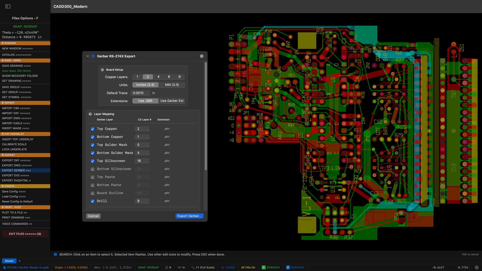Choose Use Gerber Ext extensions

click(x=172, y=101)
